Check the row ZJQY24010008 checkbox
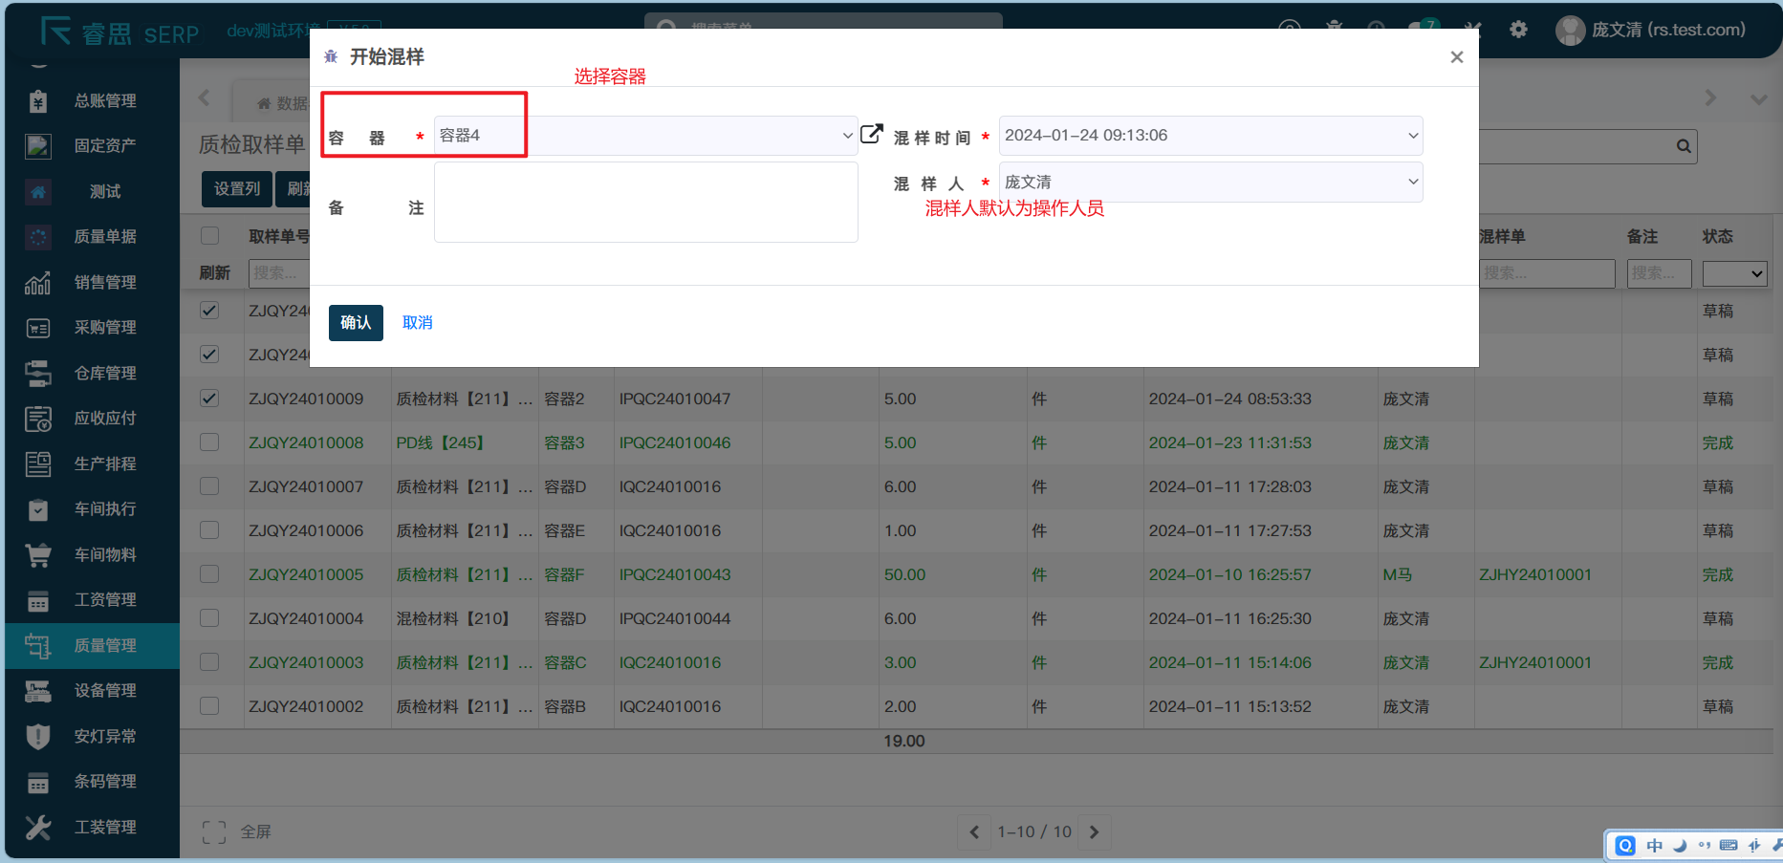The width and height of the screenshot is (1783, 863). coord(209,442)
